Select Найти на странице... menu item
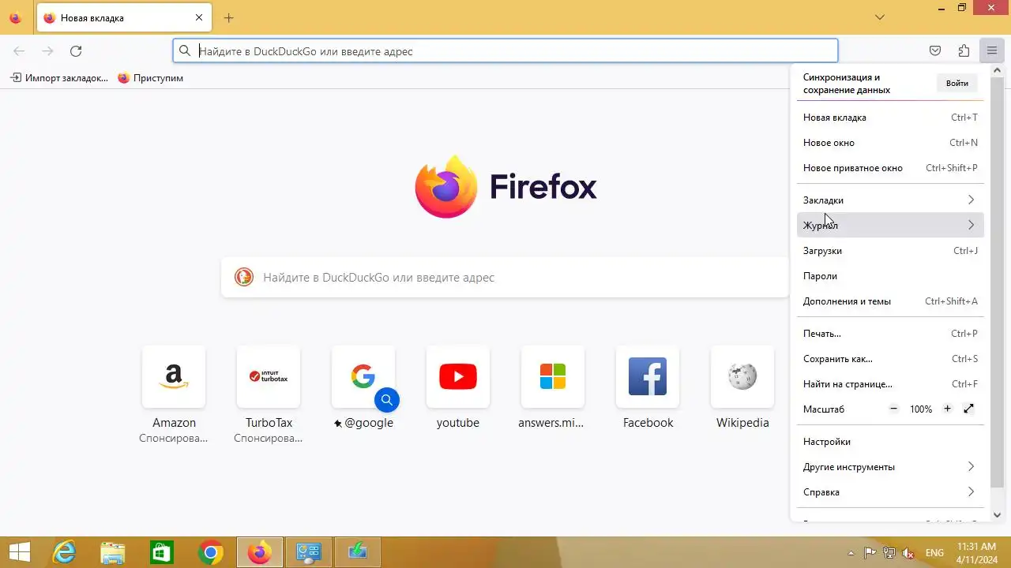 click(x=890, y=384)
